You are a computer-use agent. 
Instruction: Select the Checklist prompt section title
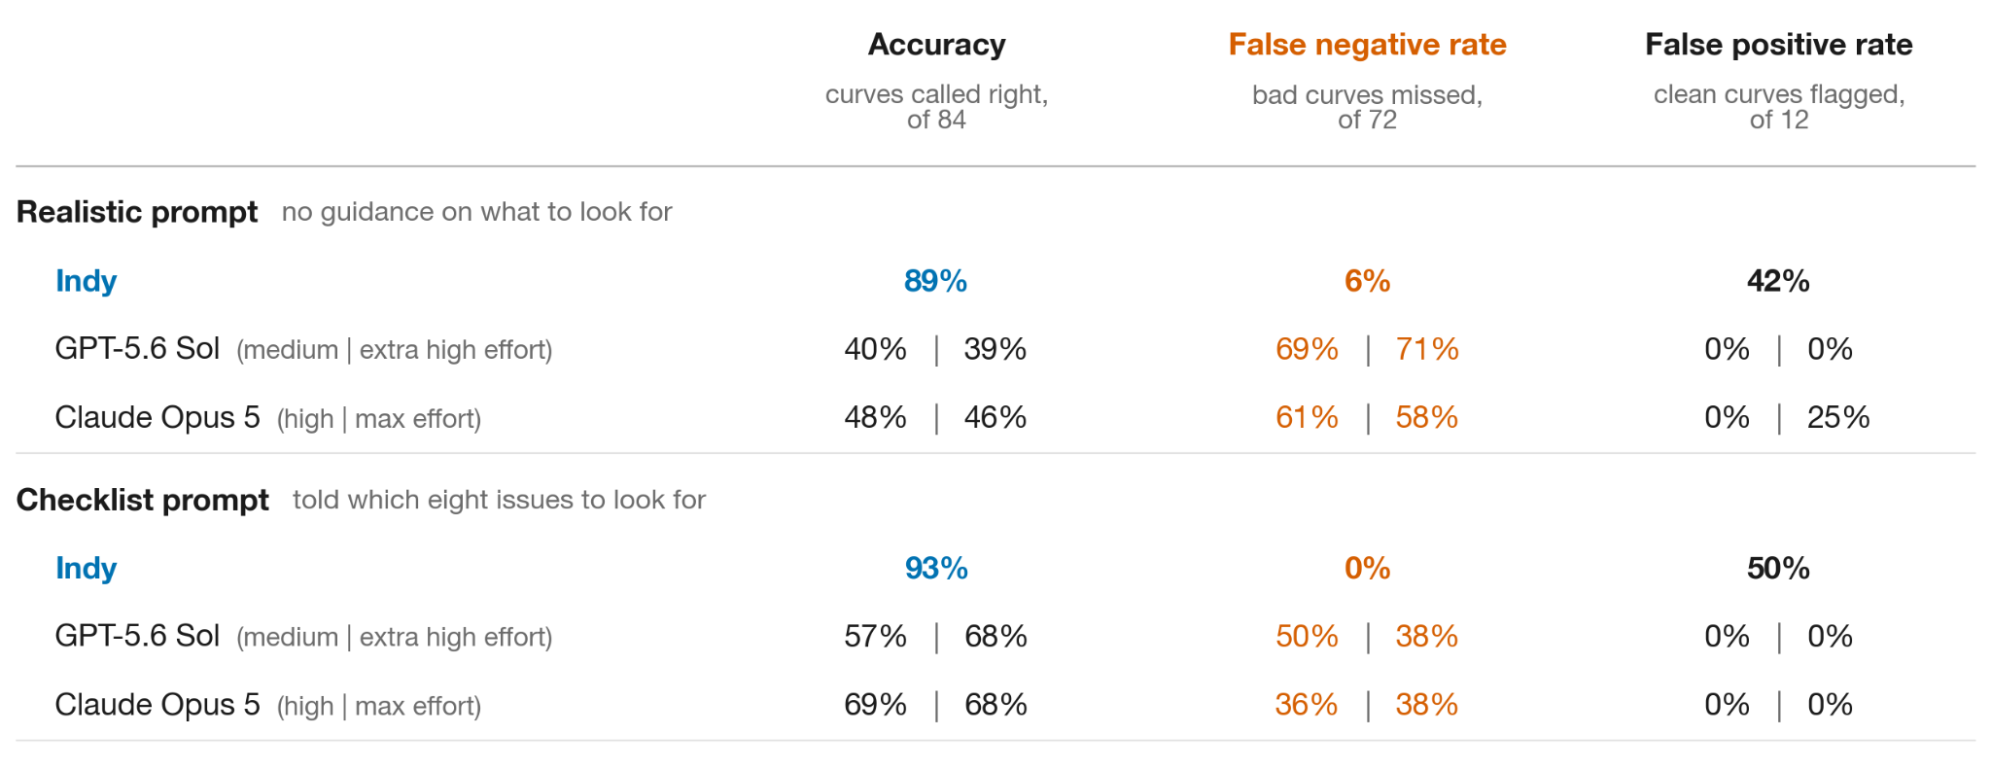coord(143,500)
